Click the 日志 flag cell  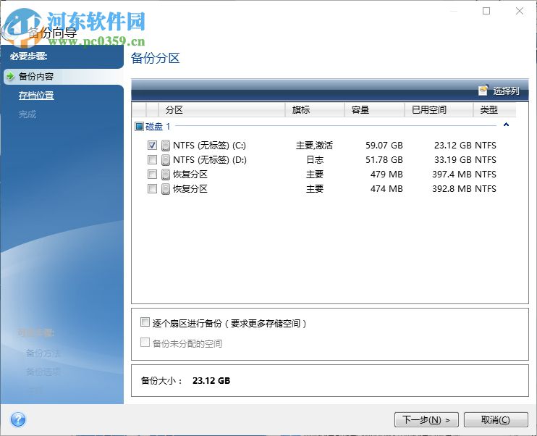315,160
